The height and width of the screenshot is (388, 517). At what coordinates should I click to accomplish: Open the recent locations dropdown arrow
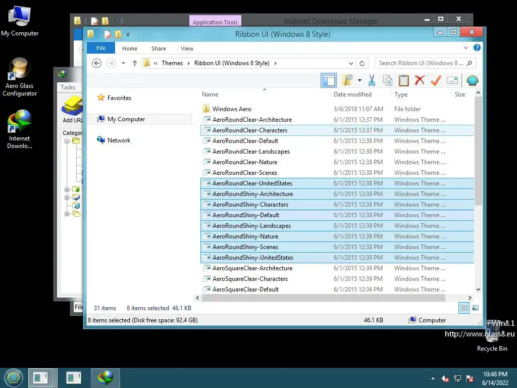tap(123, 63)
